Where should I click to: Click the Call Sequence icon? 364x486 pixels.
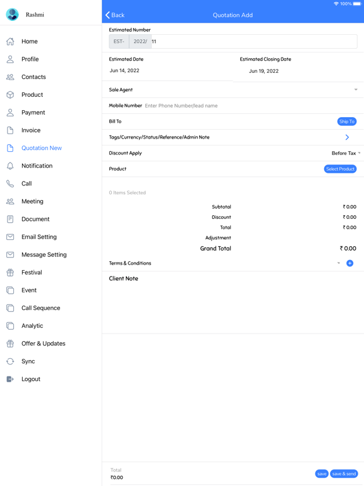click(10, 308)
